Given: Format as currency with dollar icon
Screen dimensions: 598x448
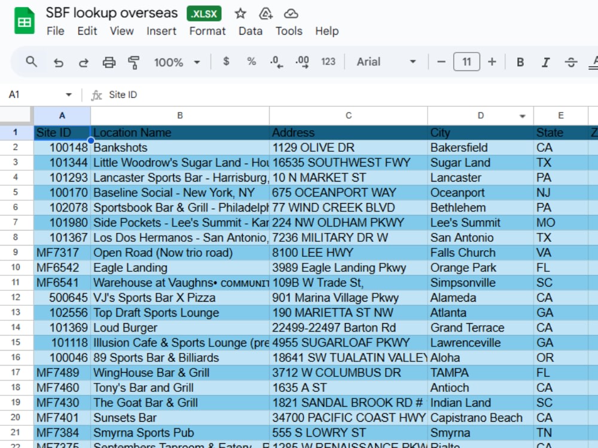Looking at the screenshot, I should 226,62.
